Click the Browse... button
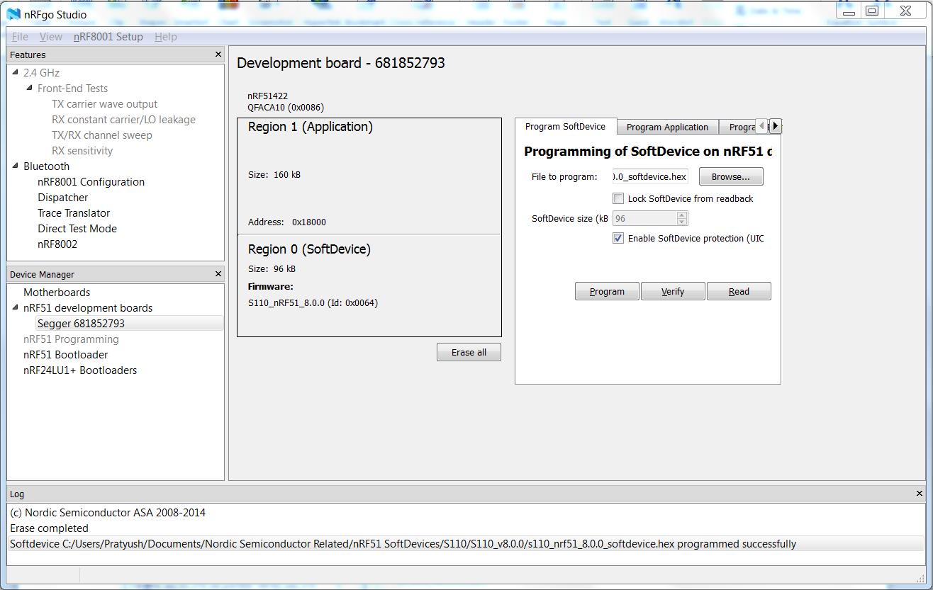The image size is (933, 590). click(731, 176)
